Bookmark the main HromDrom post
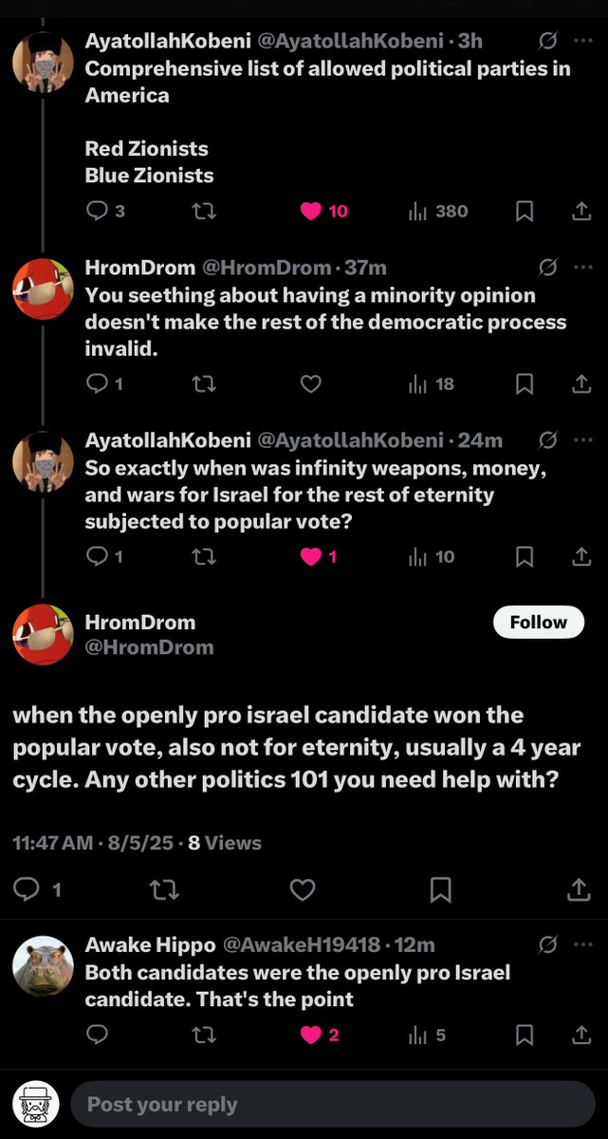Viewport: 608px width, 1139px height. coord(440,889)
